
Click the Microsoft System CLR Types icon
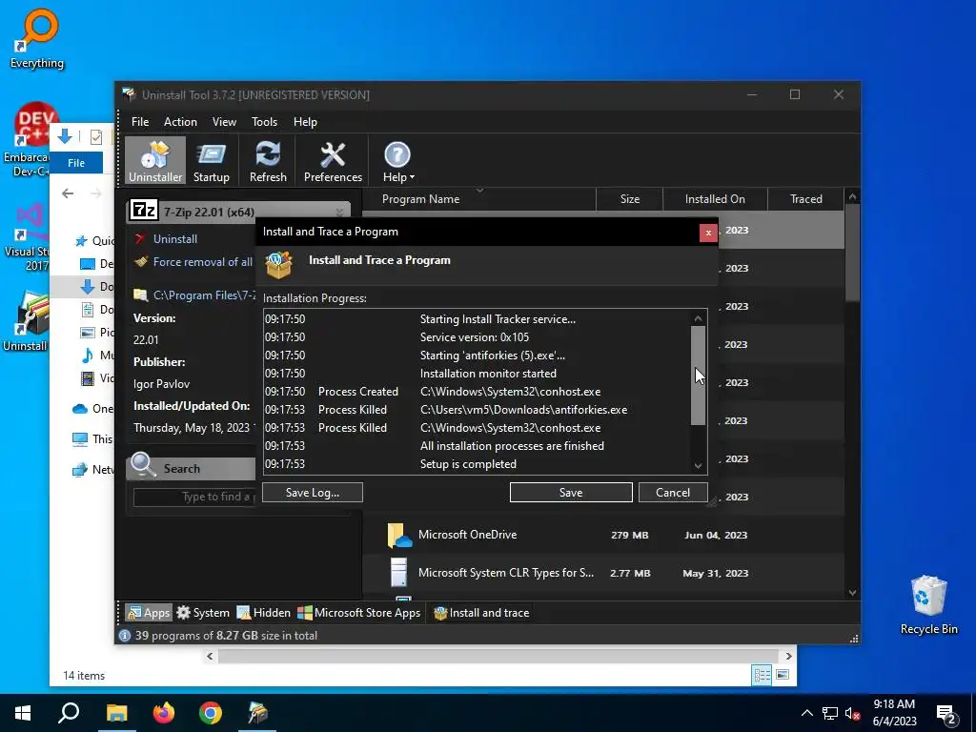[x=399, y=573]
